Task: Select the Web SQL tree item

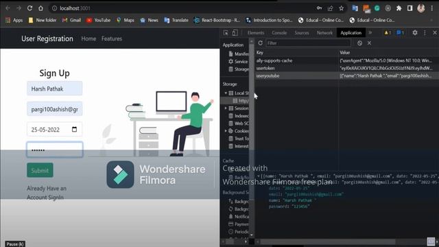Action: pyautogui.click(x=238, y=123)
